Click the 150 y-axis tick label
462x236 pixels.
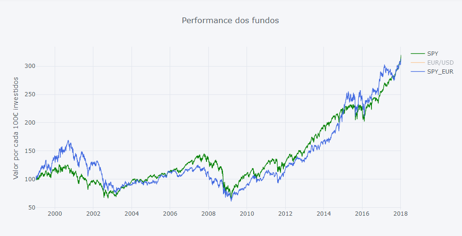[30, 151]
